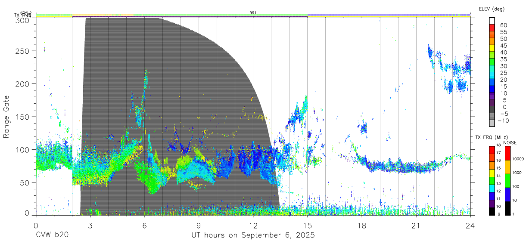Click the '6' tick on the UT hours axis

pyautogui.click(x=144, y=225)
